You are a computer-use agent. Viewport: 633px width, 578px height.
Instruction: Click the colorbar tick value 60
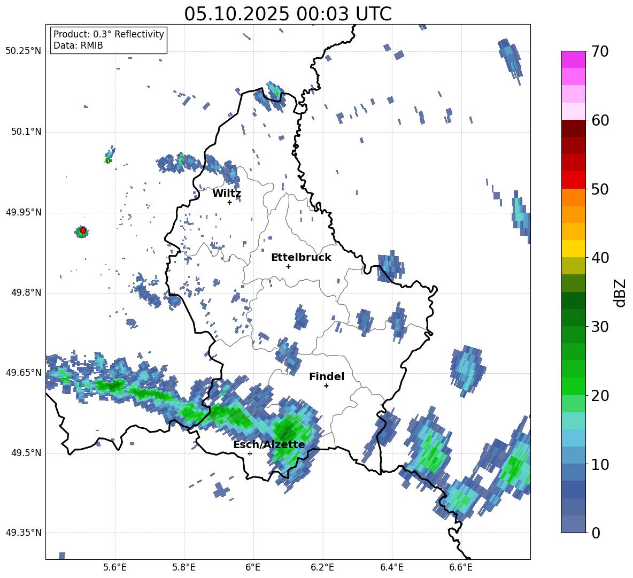600,120
